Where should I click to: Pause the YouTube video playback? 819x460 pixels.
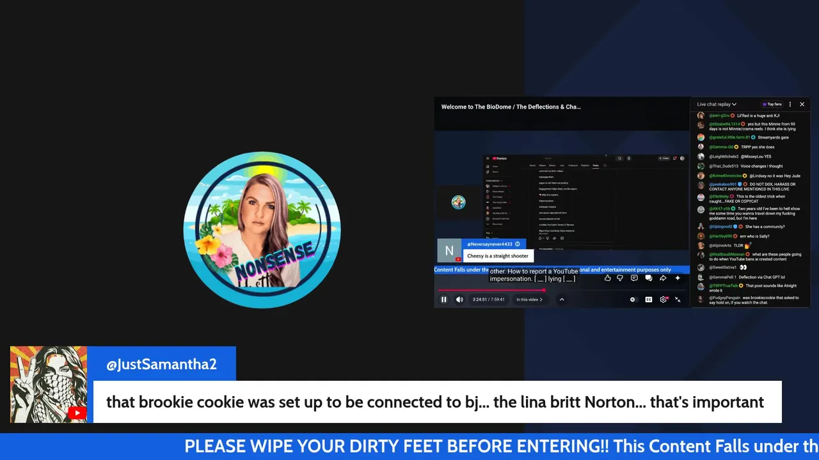443,299
